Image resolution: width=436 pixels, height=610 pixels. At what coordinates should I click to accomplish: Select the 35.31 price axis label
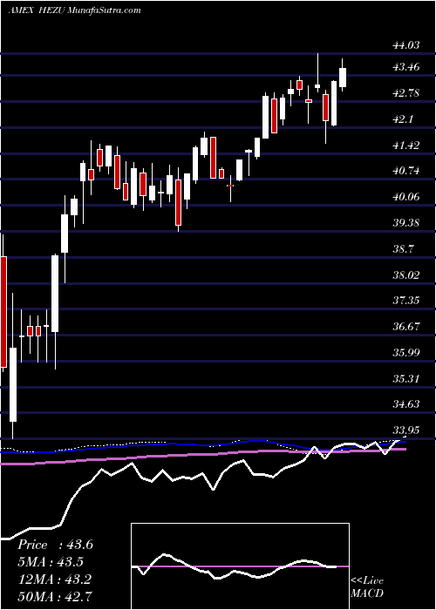[406, 378]
